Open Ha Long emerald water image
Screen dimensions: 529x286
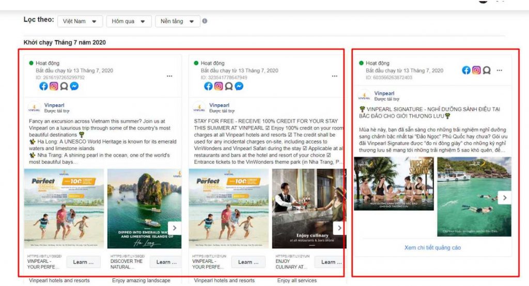click(x=145, y=209)
